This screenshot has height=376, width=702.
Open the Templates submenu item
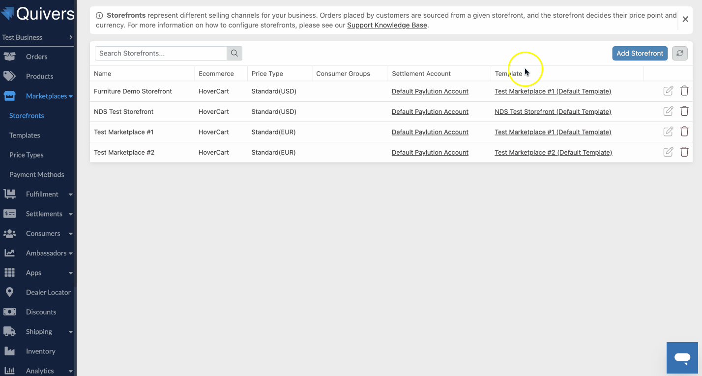point(25,135)
